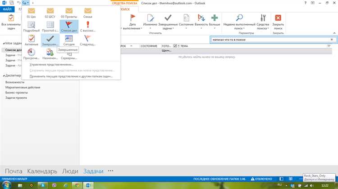Open the Задачи проекта folder

click(16, 98)
